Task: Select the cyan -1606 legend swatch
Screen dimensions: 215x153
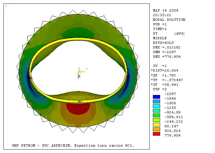Action: 156,106
